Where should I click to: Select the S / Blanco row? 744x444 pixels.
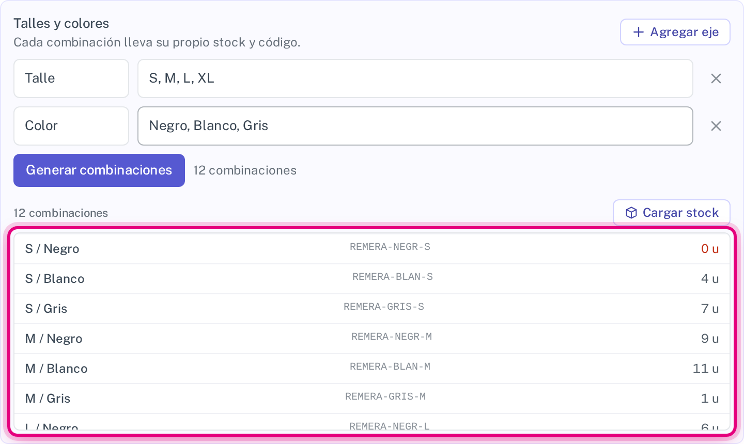point(372,279)
